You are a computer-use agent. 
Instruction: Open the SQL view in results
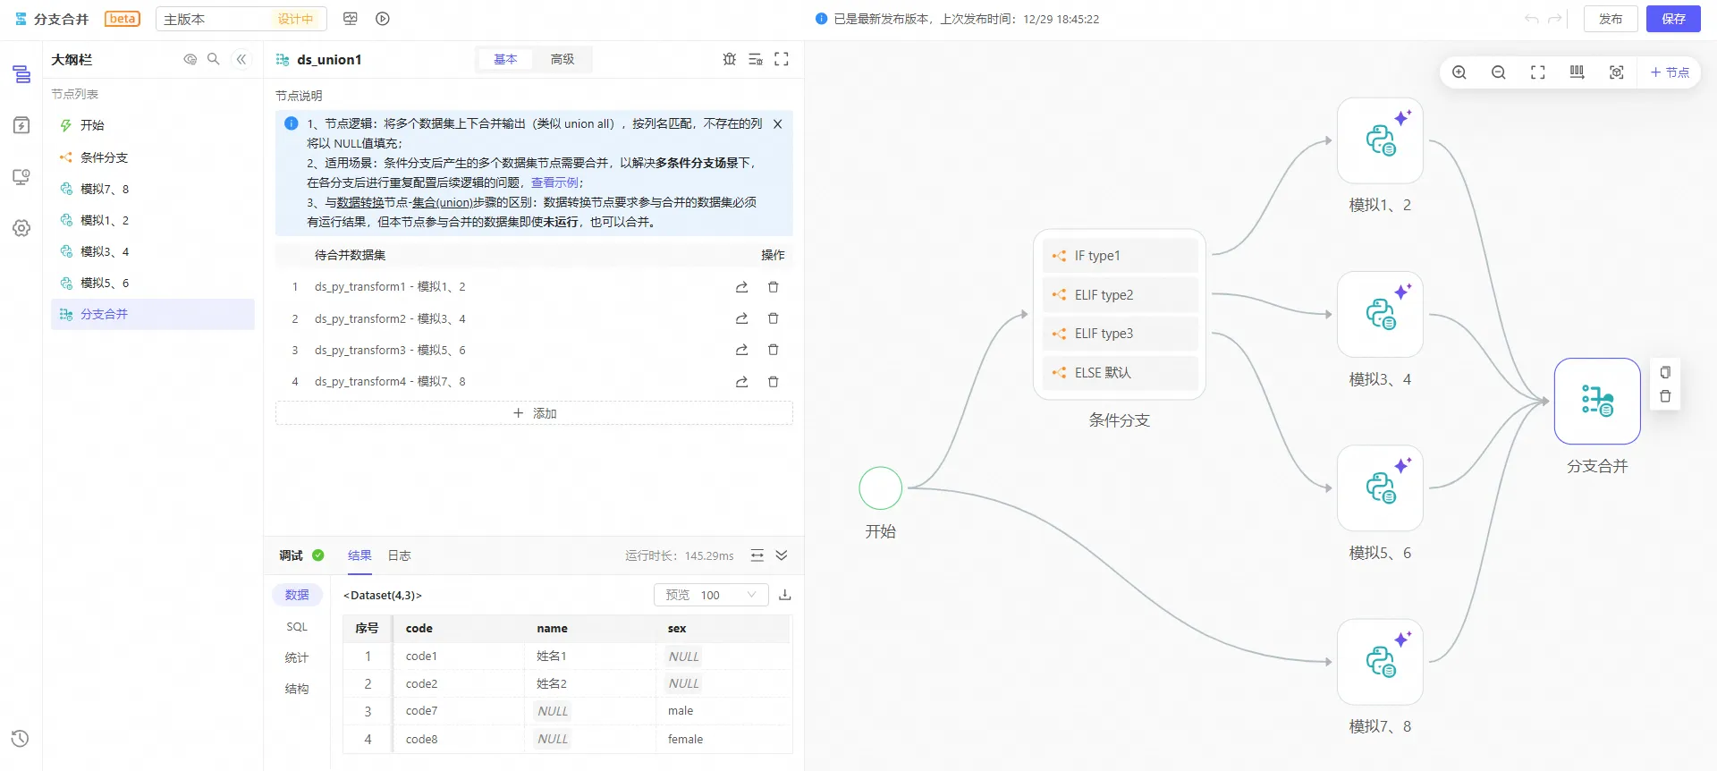click(297, 627)
